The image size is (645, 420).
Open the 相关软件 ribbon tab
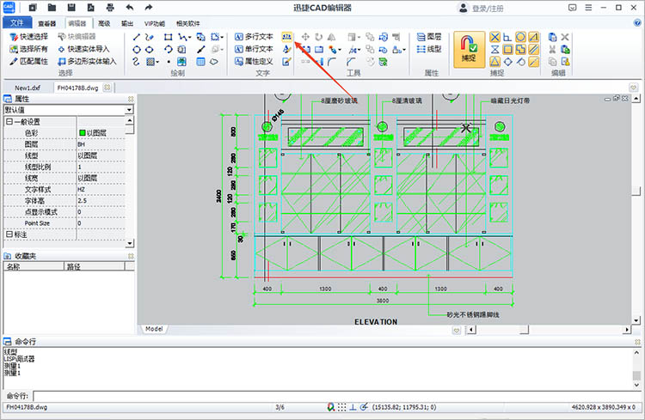[188, 23]
